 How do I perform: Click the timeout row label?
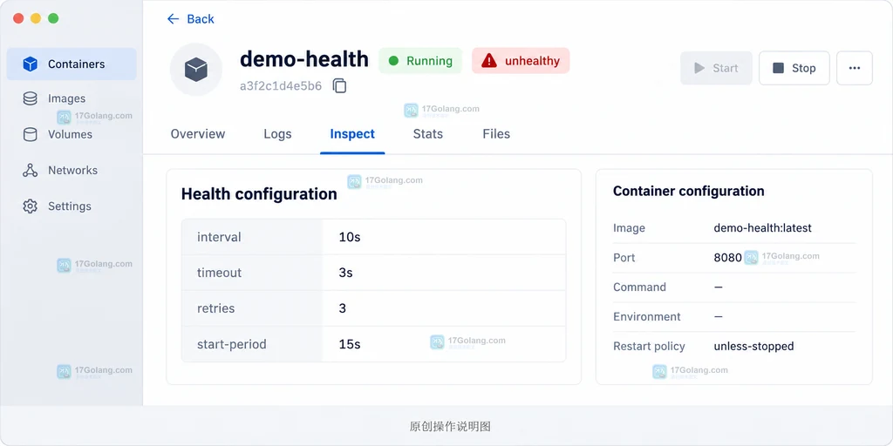219,273
